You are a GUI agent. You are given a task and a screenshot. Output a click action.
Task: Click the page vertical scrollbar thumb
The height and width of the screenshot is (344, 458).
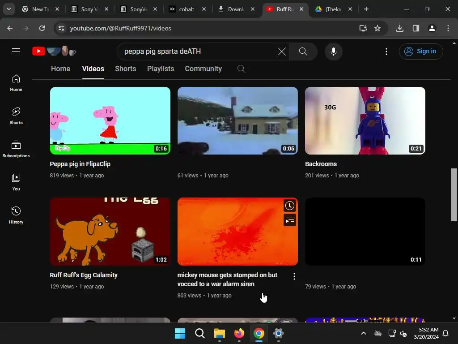(454, 194)
